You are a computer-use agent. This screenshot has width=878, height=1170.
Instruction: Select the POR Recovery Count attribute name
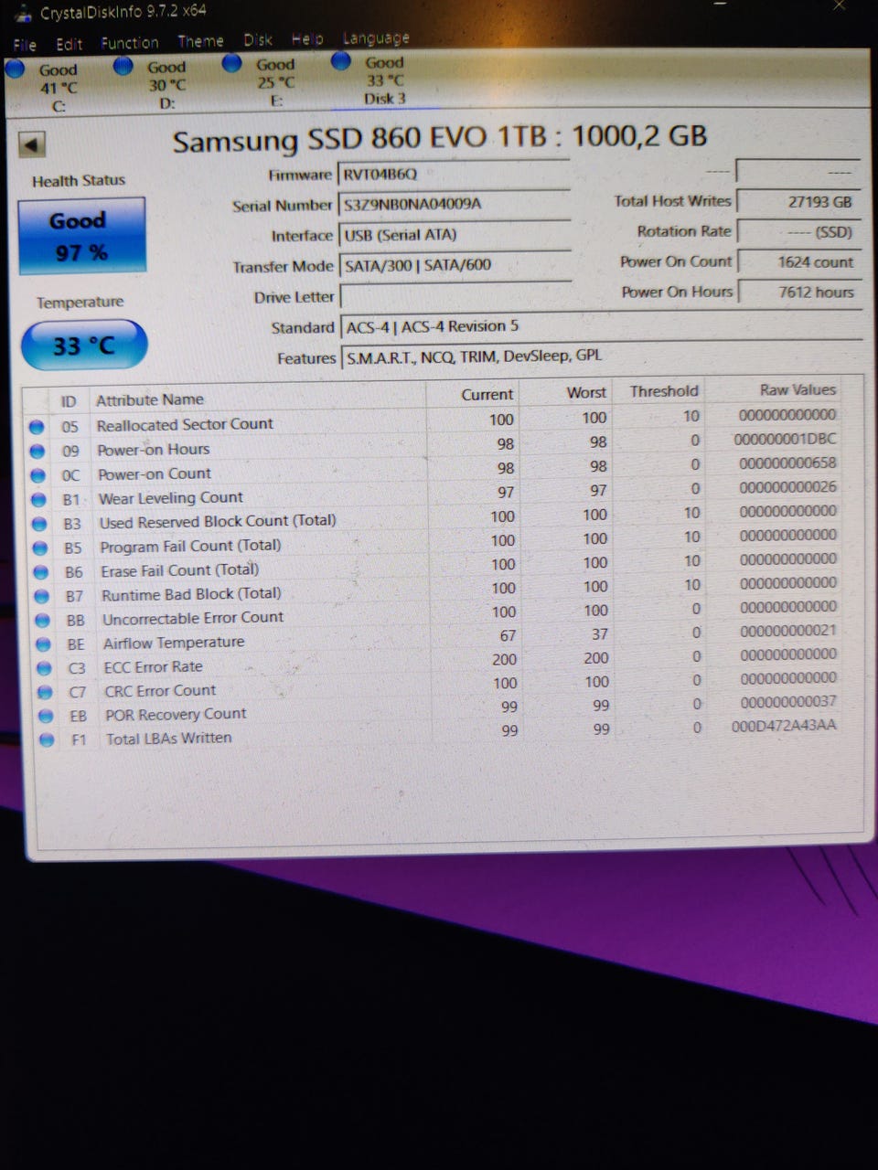coord(176,714)
